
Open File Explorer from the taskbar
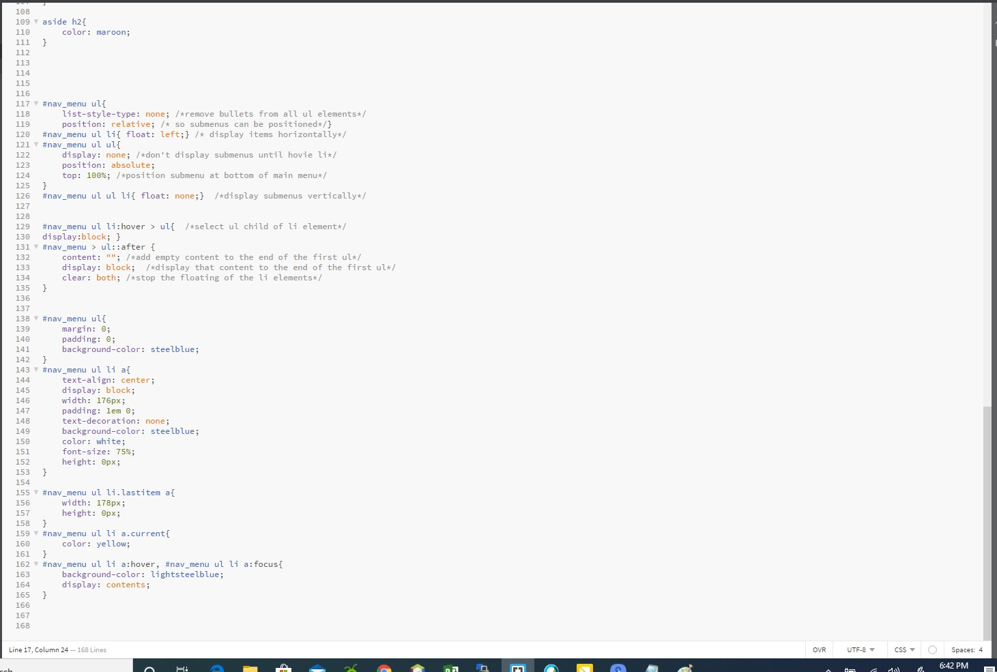[x=250, y=668]
